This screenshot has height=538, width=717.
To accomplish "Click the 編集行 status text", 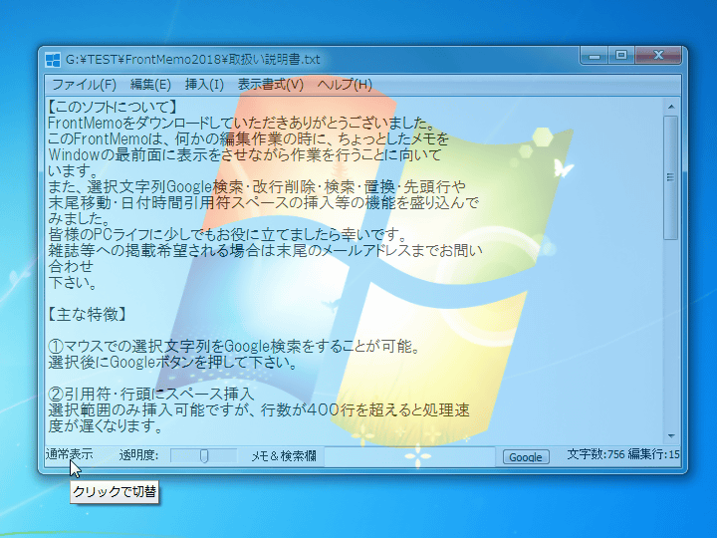I will (x=653, y=454).
